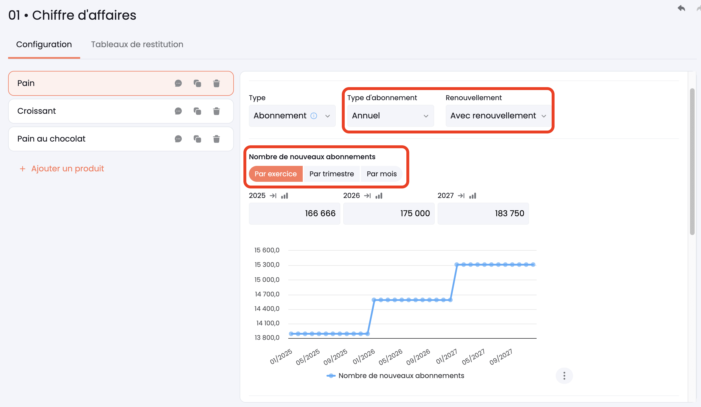This screenshot has width=701, height=407.
Task: Toggle the Nombre de nouveaux abonnements legend
Action: (x=395, y=376)
